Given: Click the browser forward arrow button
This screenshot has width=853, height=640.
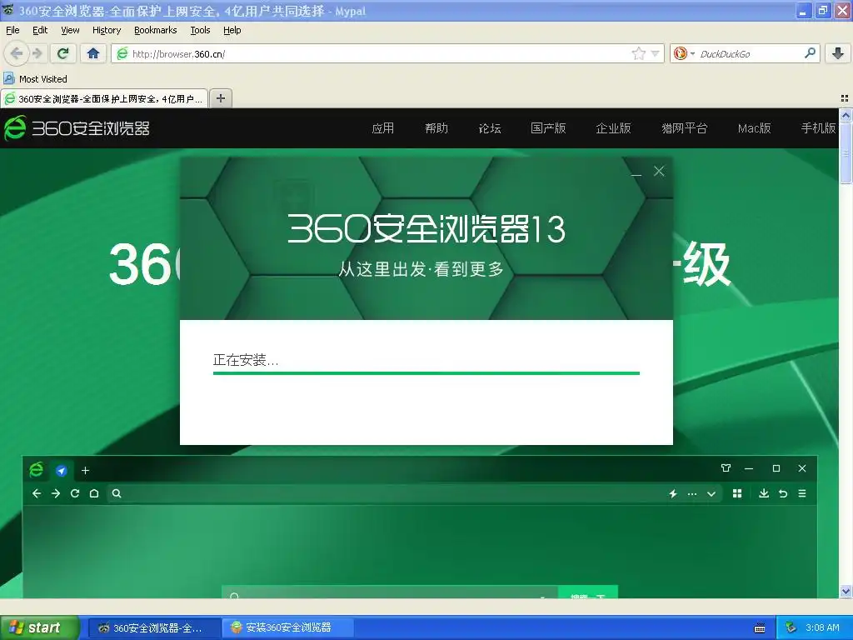Looking at the screenshot, I should 37,53.
